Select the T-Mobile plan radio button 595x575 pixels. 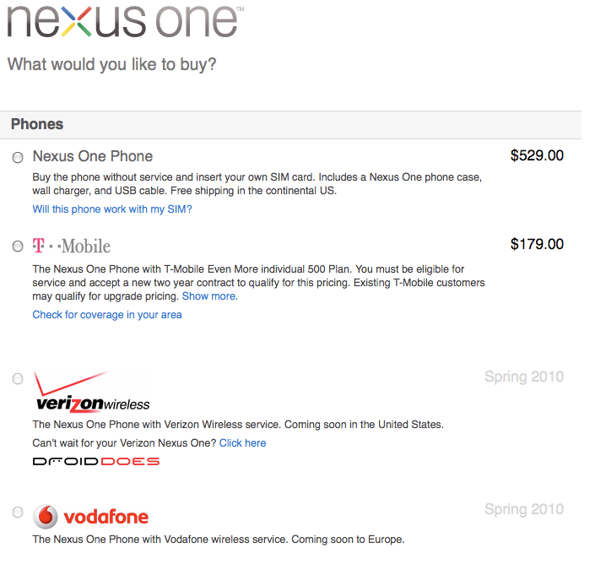18,246
